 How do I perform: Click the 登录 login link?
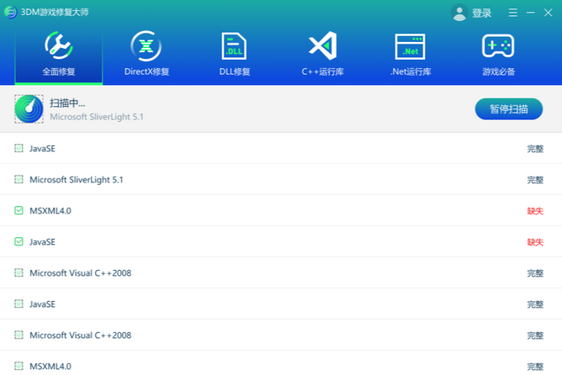click(482, 13)
